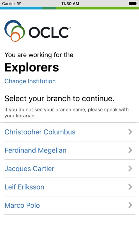139x248 pixels.
Task: Choose the Ferdinand Megellan branch
Action: click(x=69, y=150)
